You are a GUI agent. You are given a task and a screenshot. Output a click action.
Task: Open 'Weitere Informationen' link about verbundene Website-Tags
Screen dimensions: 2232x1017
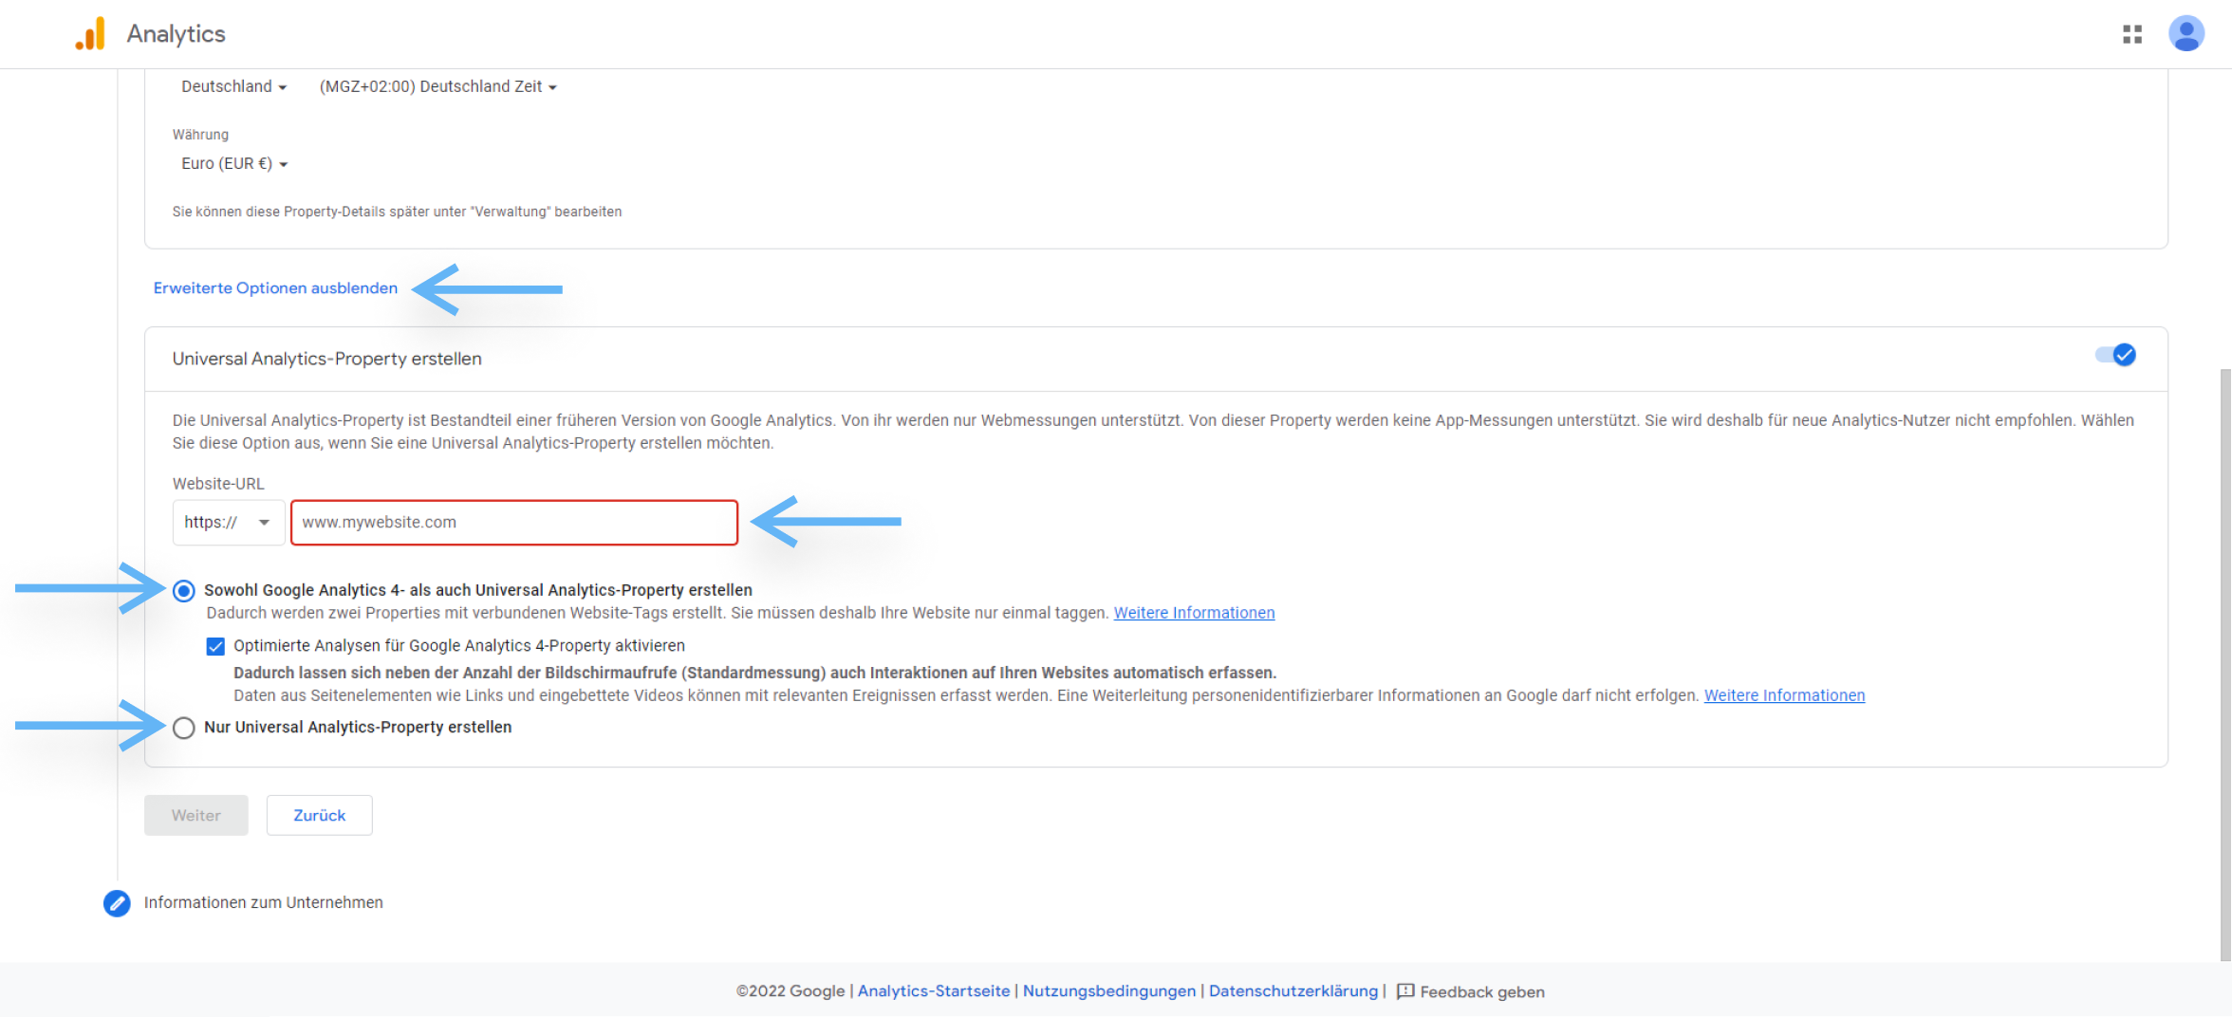[1194, 613]
